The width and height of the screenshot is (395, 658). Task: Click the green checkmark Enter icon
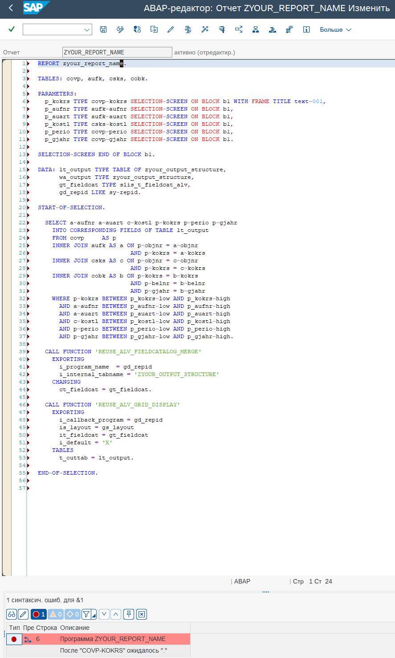12,29
